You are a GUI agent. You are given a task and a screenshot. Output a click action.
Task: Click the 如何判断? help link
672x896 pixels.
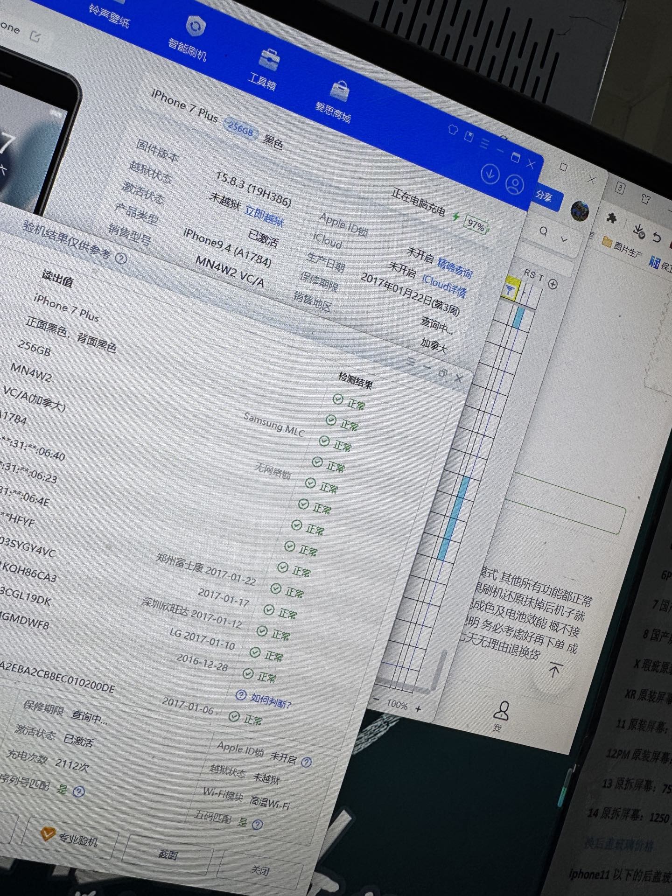(264, 699)
